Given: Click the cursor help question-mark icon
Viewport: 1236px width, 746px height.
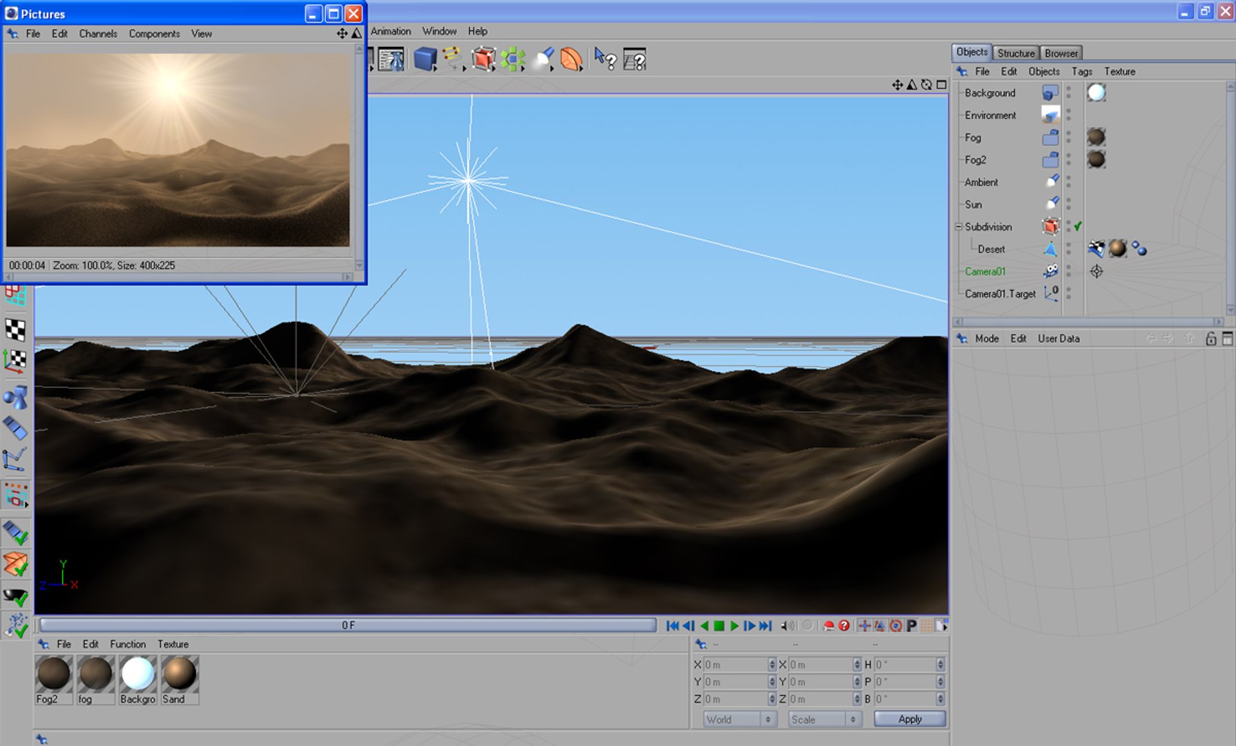Looking at the screenshot, I should 605,59.
